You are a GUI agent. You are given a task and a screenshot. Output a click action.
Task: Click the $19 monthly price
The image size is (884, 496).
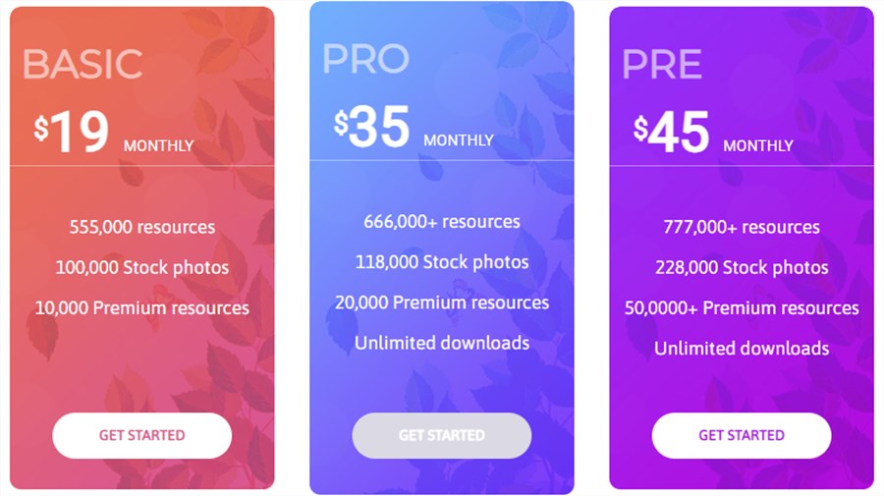(113, 133)
